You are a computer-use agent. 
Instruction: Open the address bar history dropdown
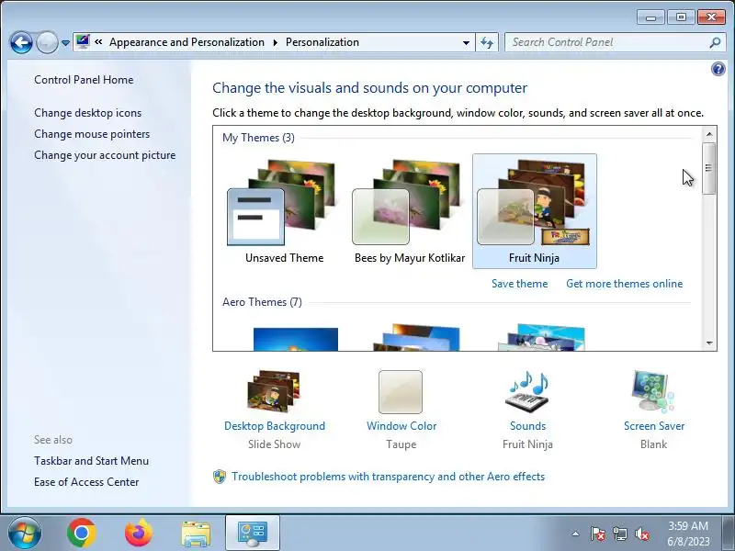coord(466,42)
